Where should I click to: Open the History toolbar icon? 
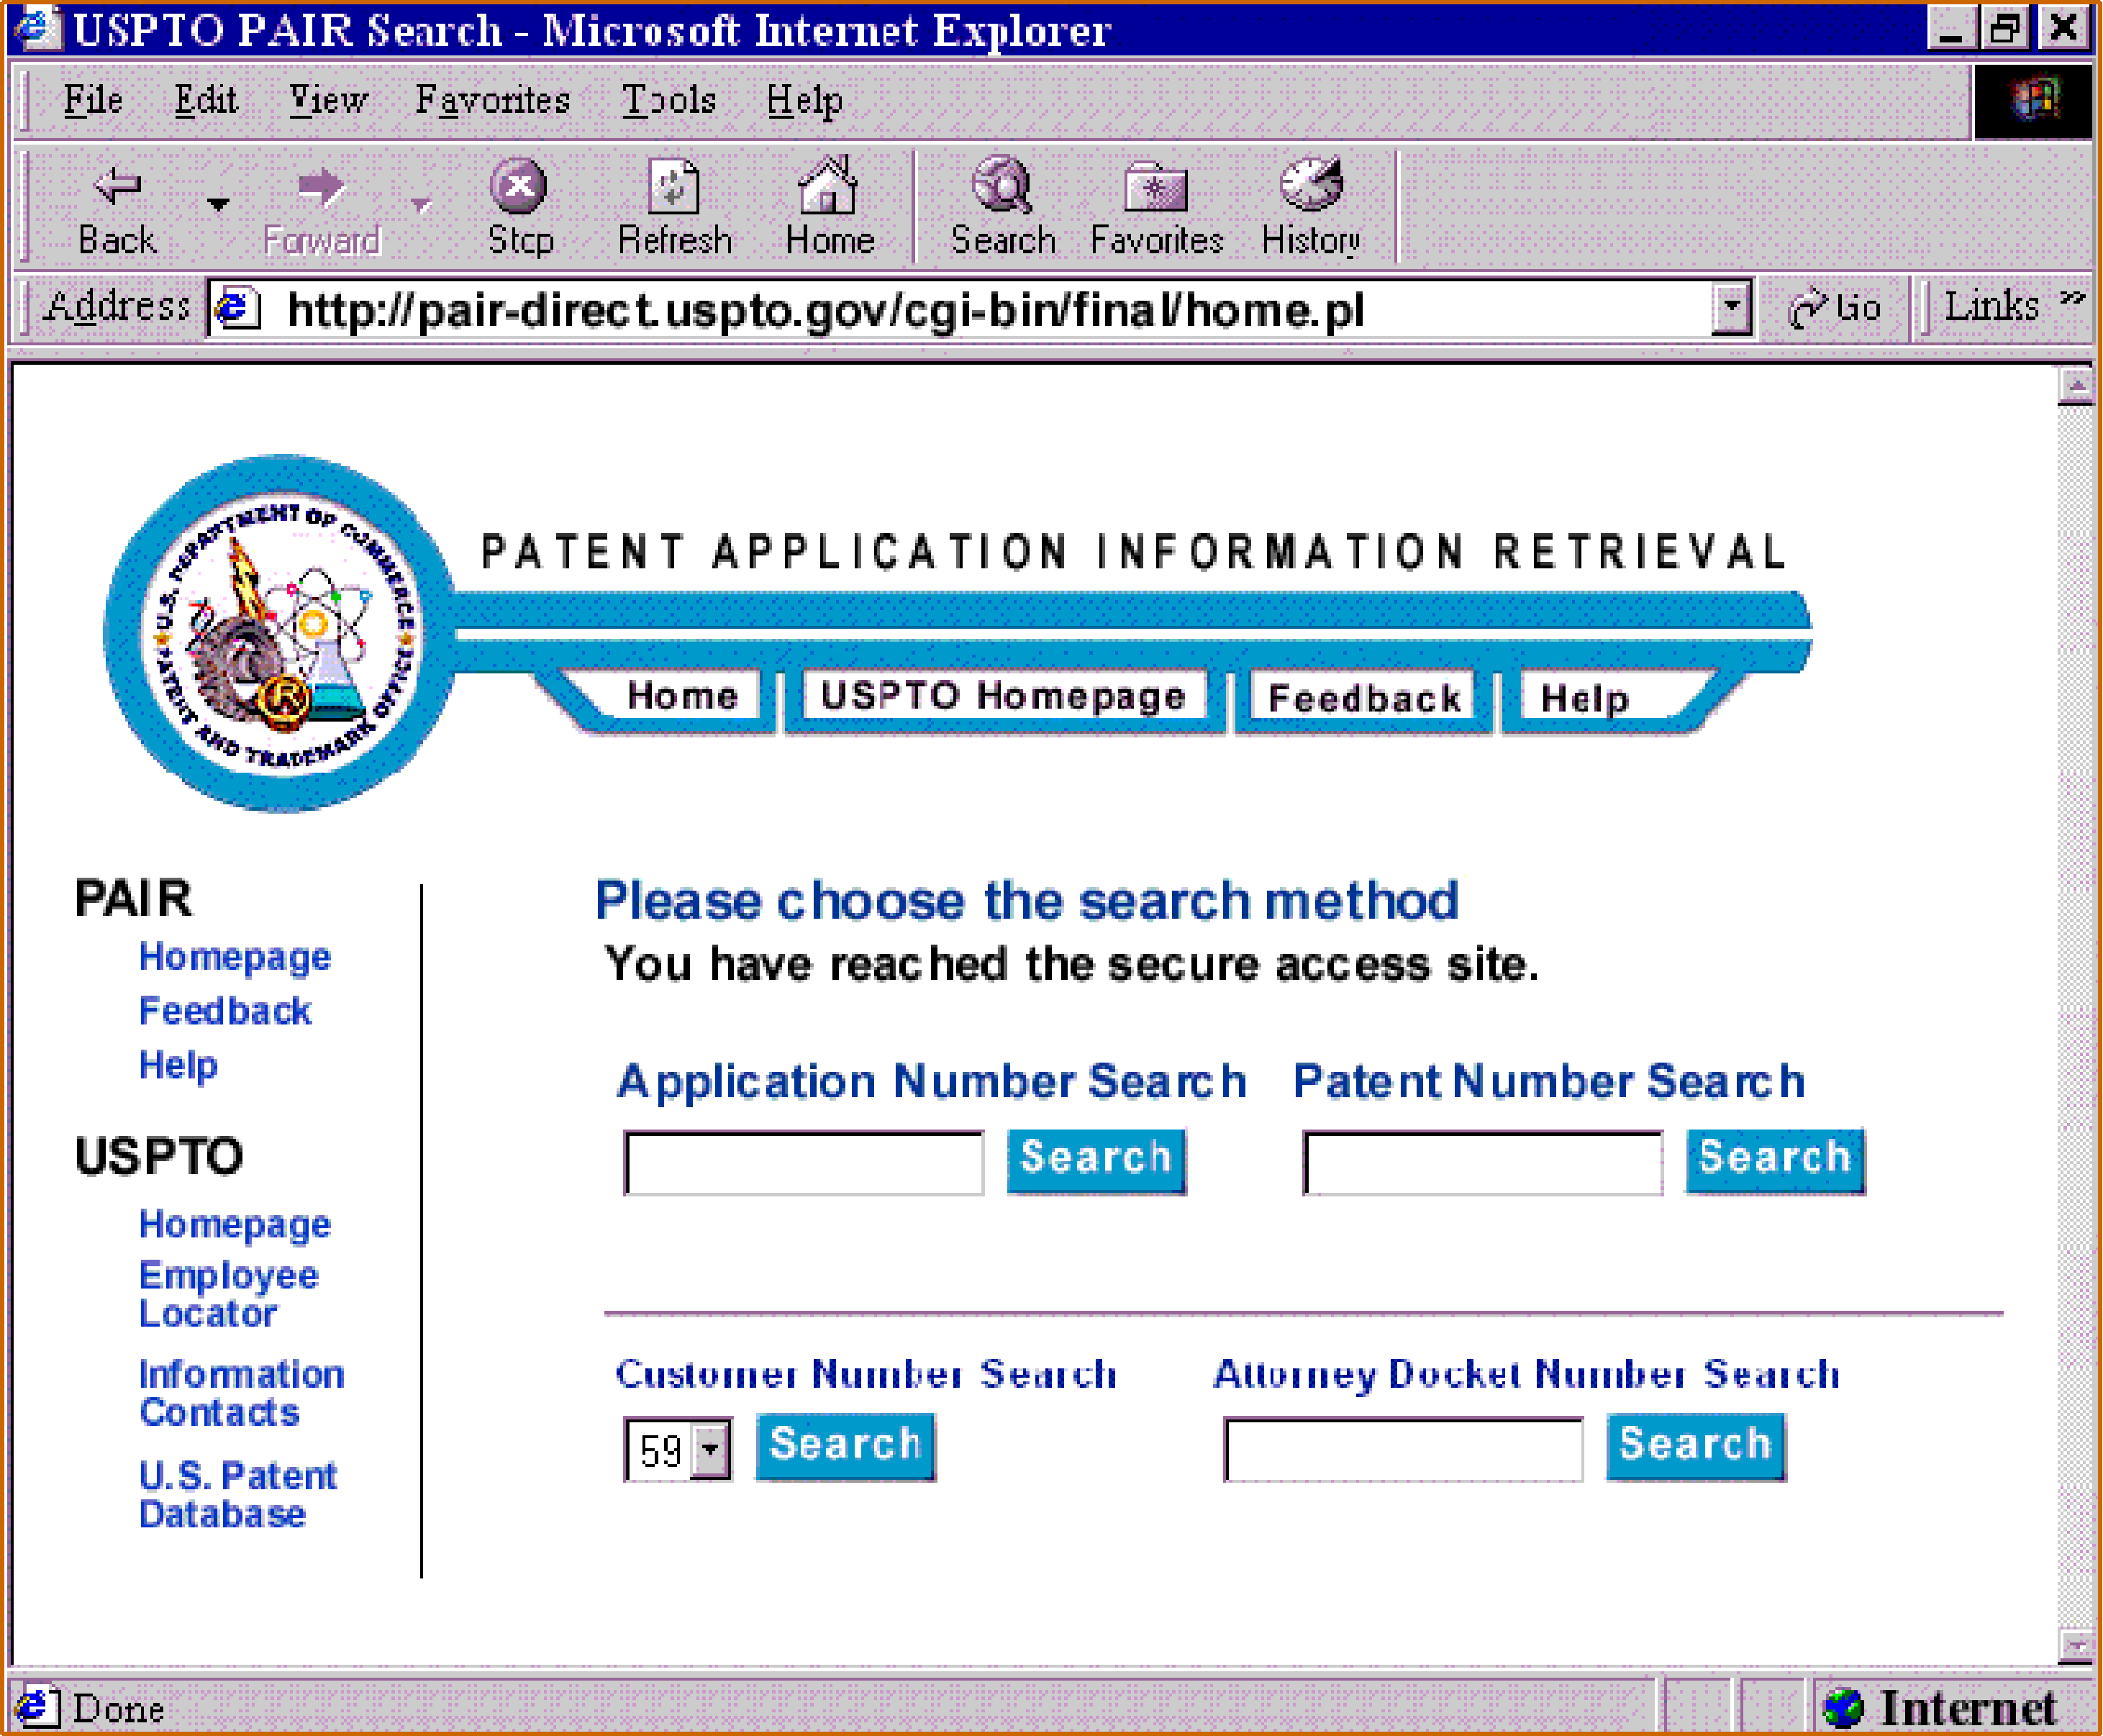(1310, 187)
